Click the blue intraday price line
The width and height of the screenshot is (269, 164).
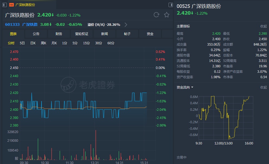(x=83, y=105)
